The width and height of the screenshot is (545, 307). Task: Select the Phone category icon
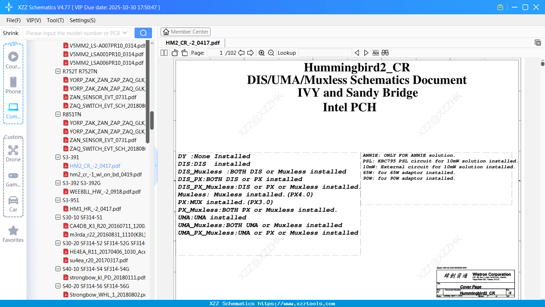(x=13, y=82)
